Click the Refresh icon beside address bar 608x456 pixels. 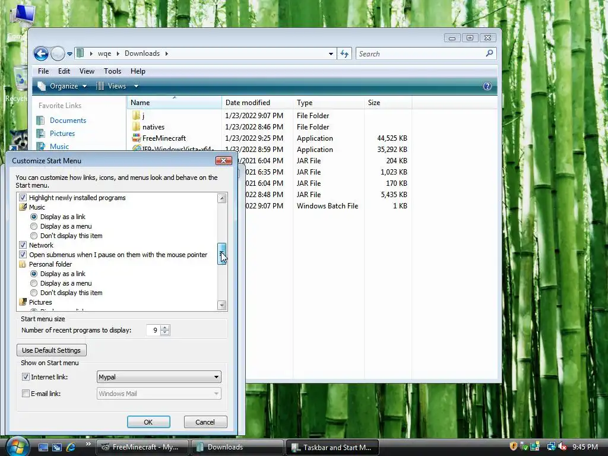coord(344,53)
